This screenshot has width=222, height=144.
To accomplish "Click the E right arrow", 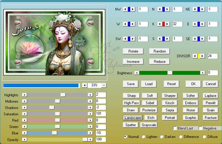I will (203, 24).
